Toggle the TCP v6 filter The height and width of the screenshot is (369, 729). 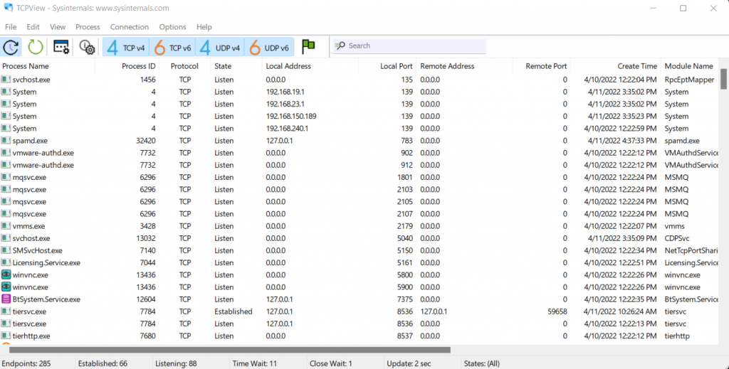(172, 47)
